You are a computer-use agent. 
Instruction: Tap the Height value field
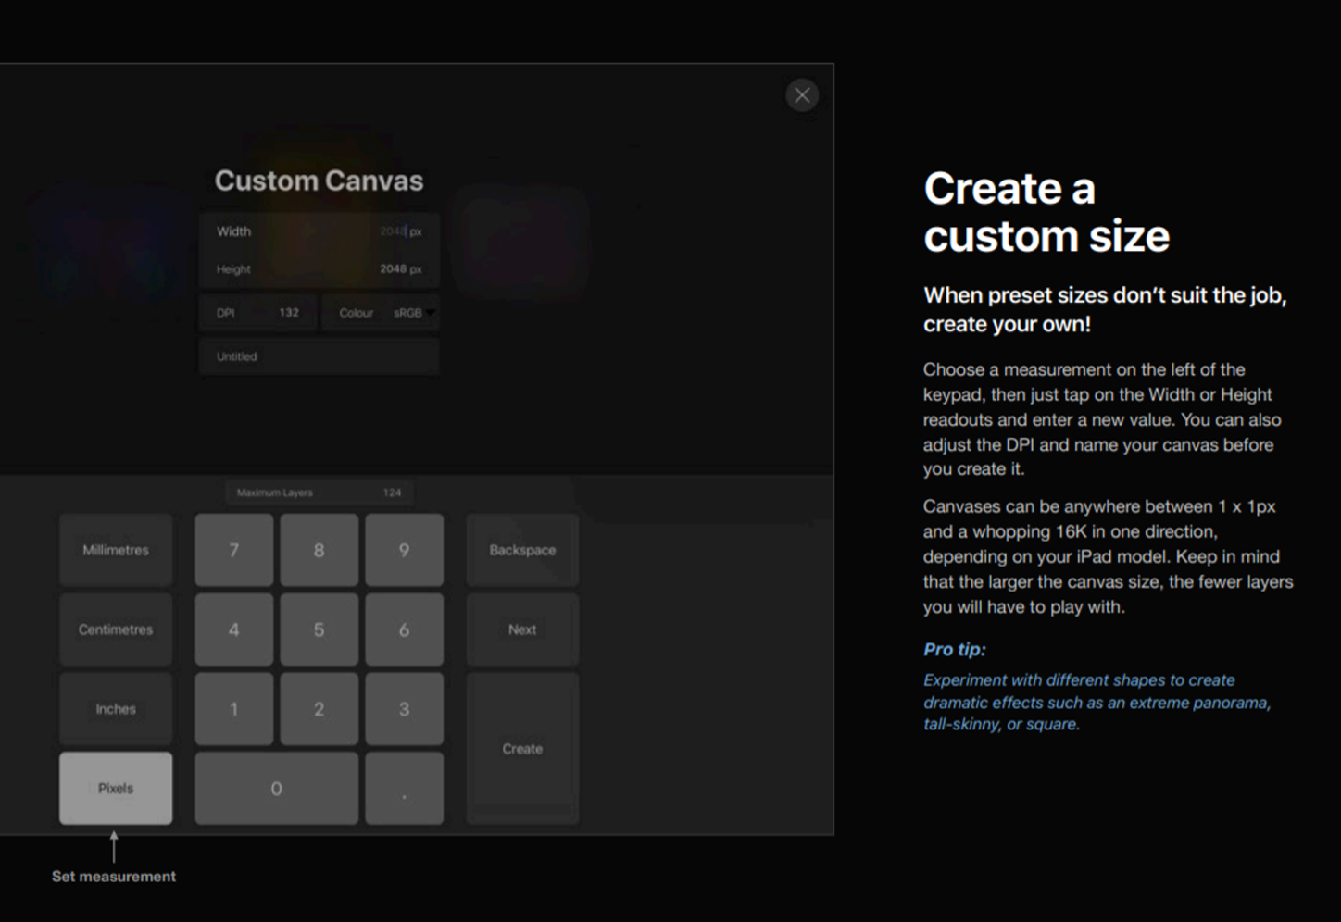point(319,269)
